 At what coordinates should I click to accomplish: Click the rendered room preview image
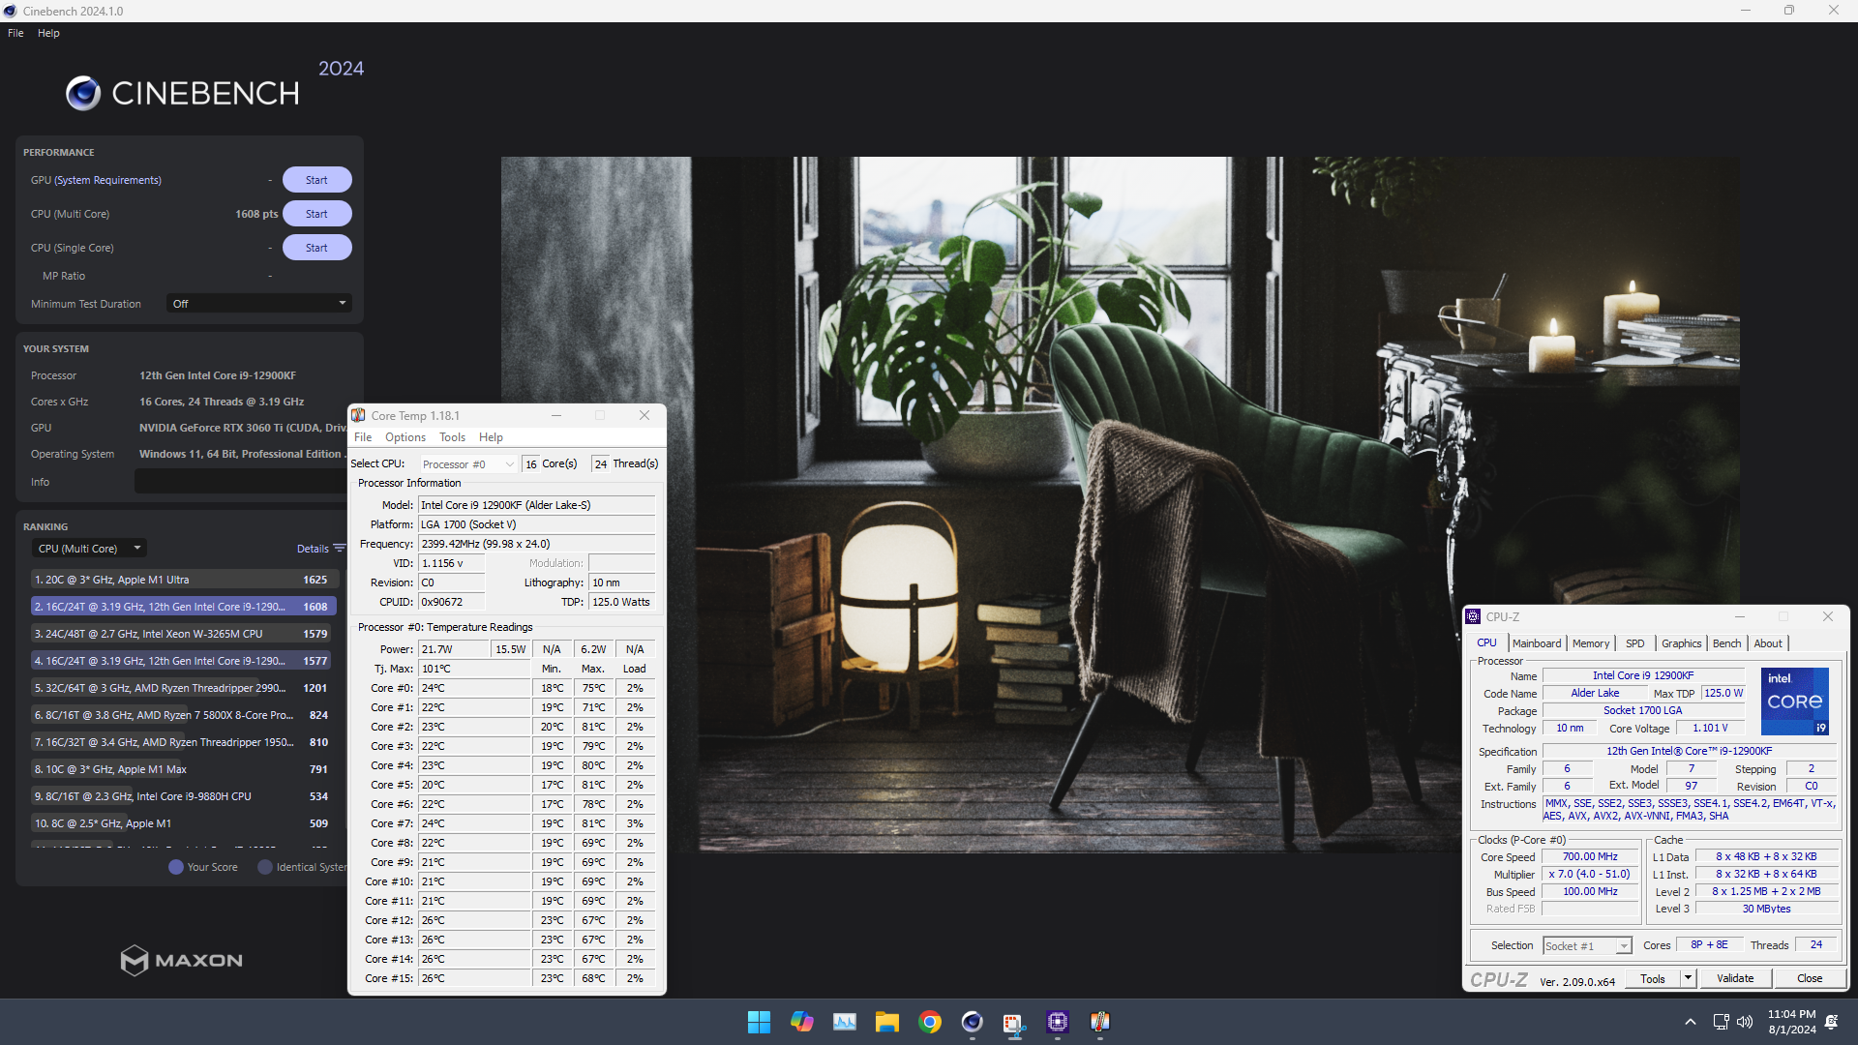pos(1120,503)
